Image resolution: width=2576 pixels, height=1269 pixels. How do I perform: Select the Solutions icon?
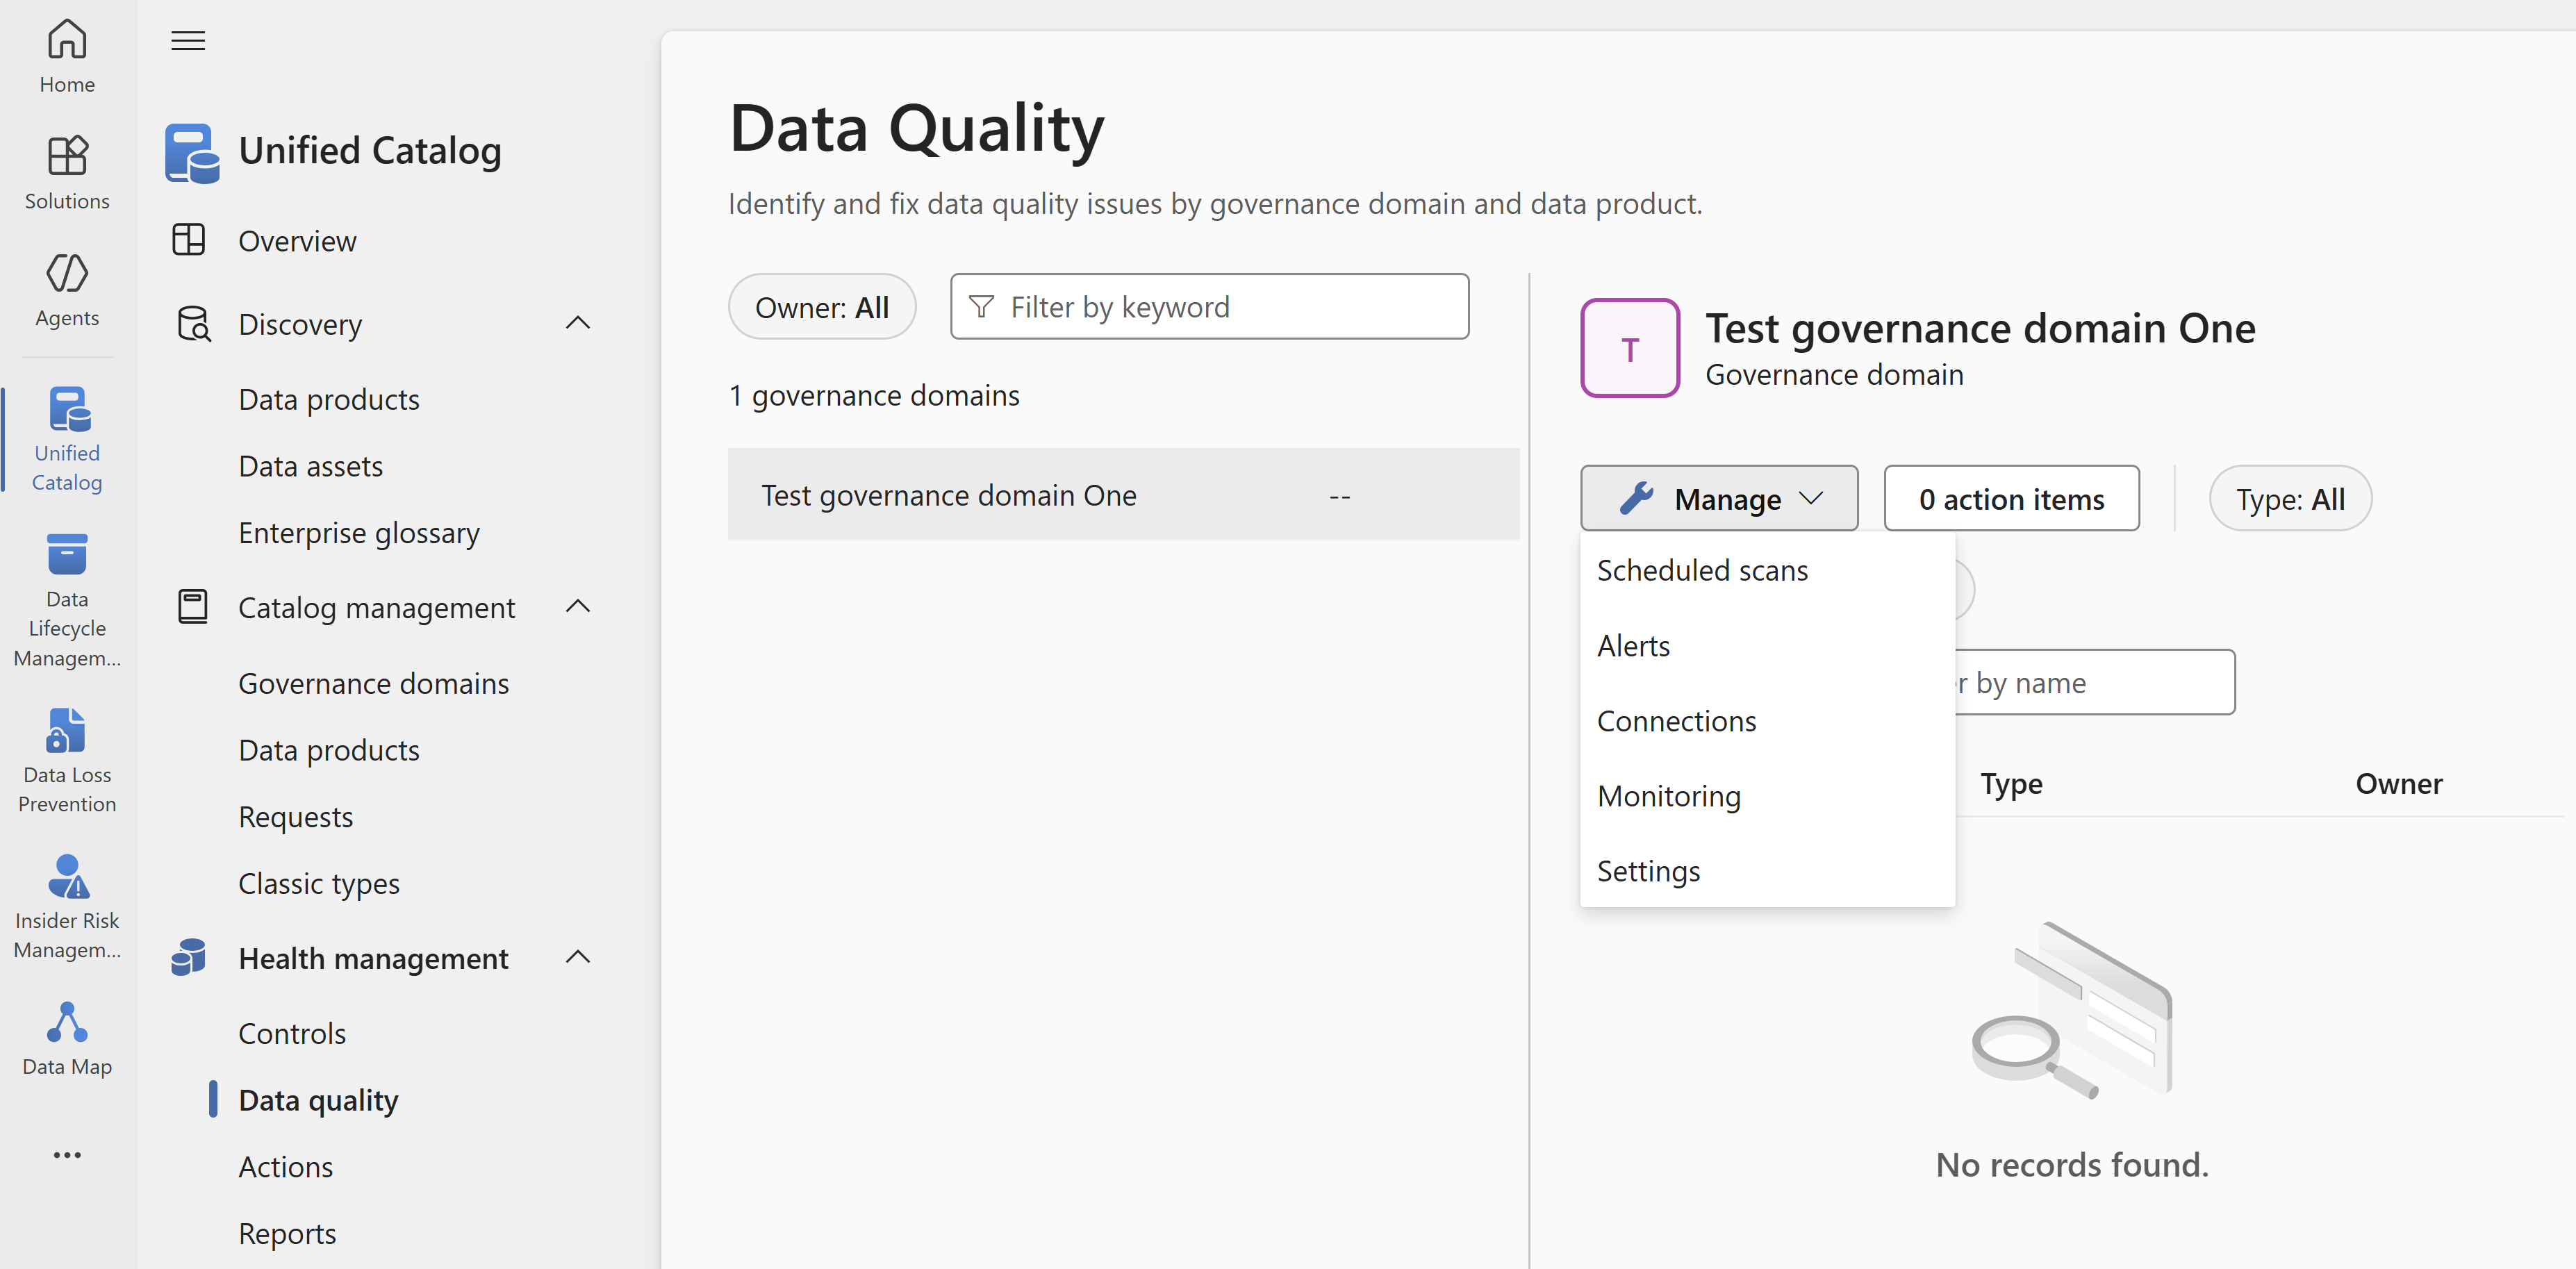tap(66, 170)
